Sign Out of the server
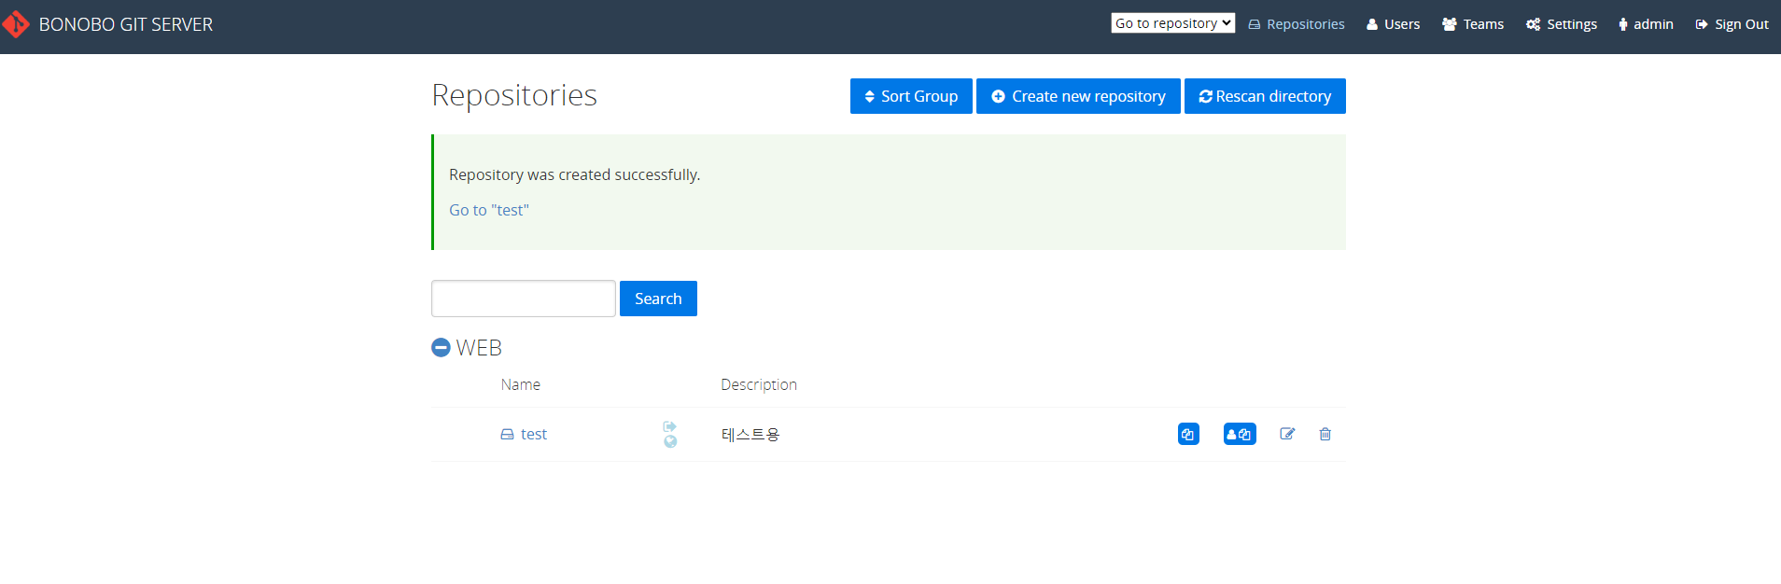This screenshot has width=1781, height=584. pyautogui.click(x=1732, y=24)
